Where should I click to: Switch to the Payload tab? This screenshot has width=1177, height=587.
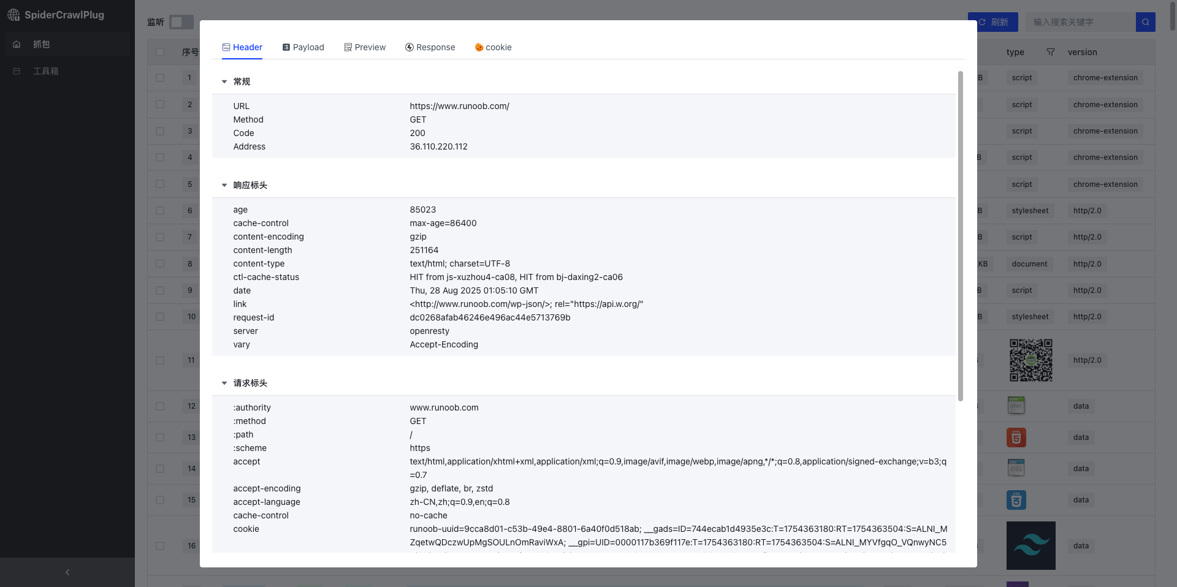(x=303, y=47)
